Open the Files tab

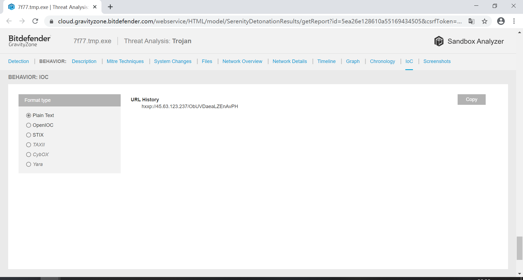(207, 61)
